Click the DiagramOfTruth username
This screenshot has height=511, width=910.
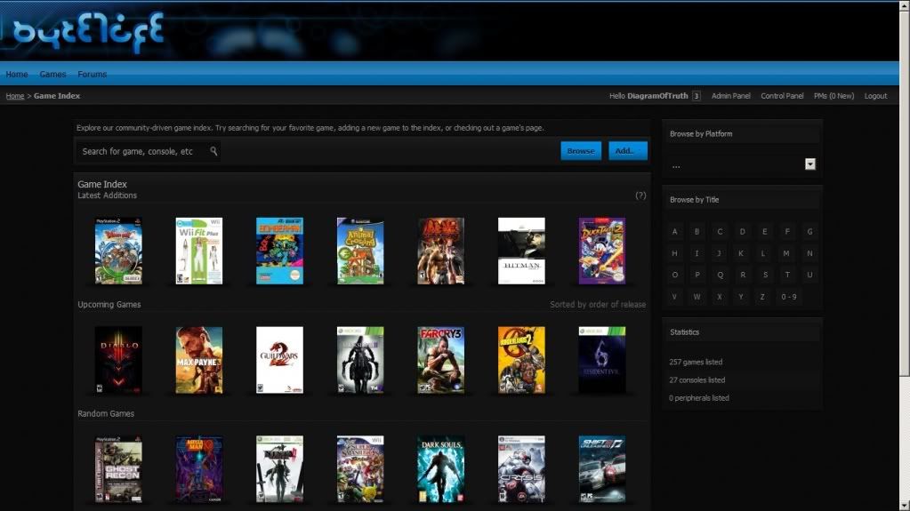point(657,96)
